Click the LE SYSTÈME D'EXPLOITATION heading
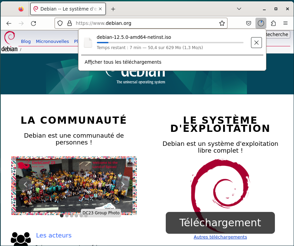The image size is (294, 246). 220,124
